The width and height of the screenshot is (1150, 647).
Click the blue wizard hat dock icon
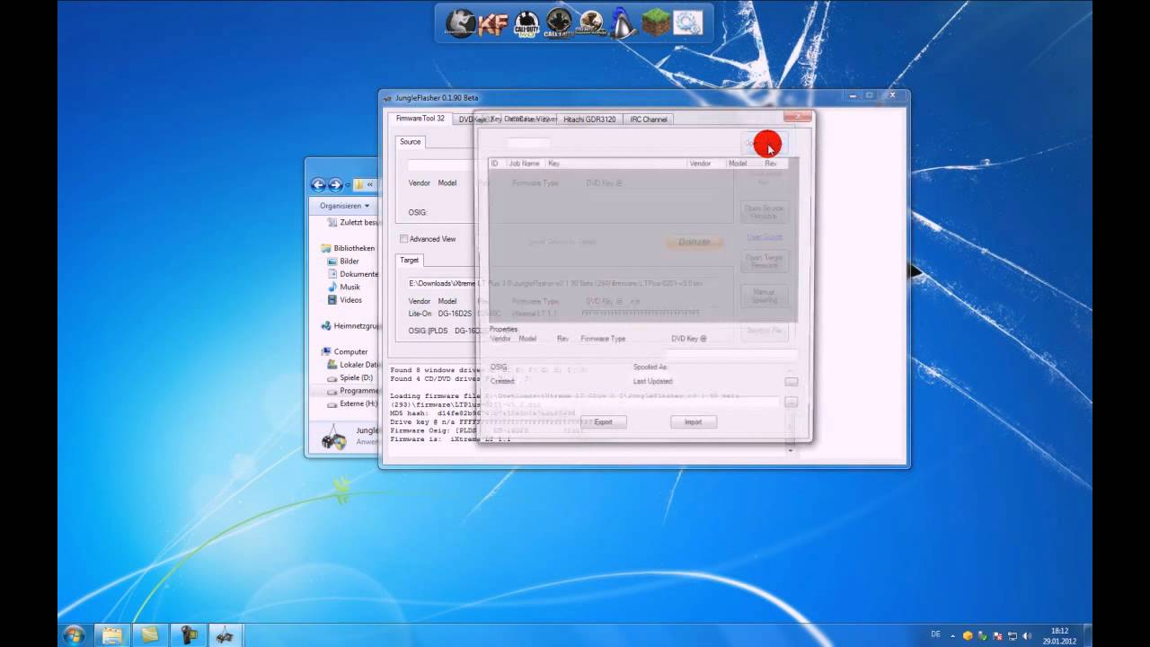coord(624,22)
